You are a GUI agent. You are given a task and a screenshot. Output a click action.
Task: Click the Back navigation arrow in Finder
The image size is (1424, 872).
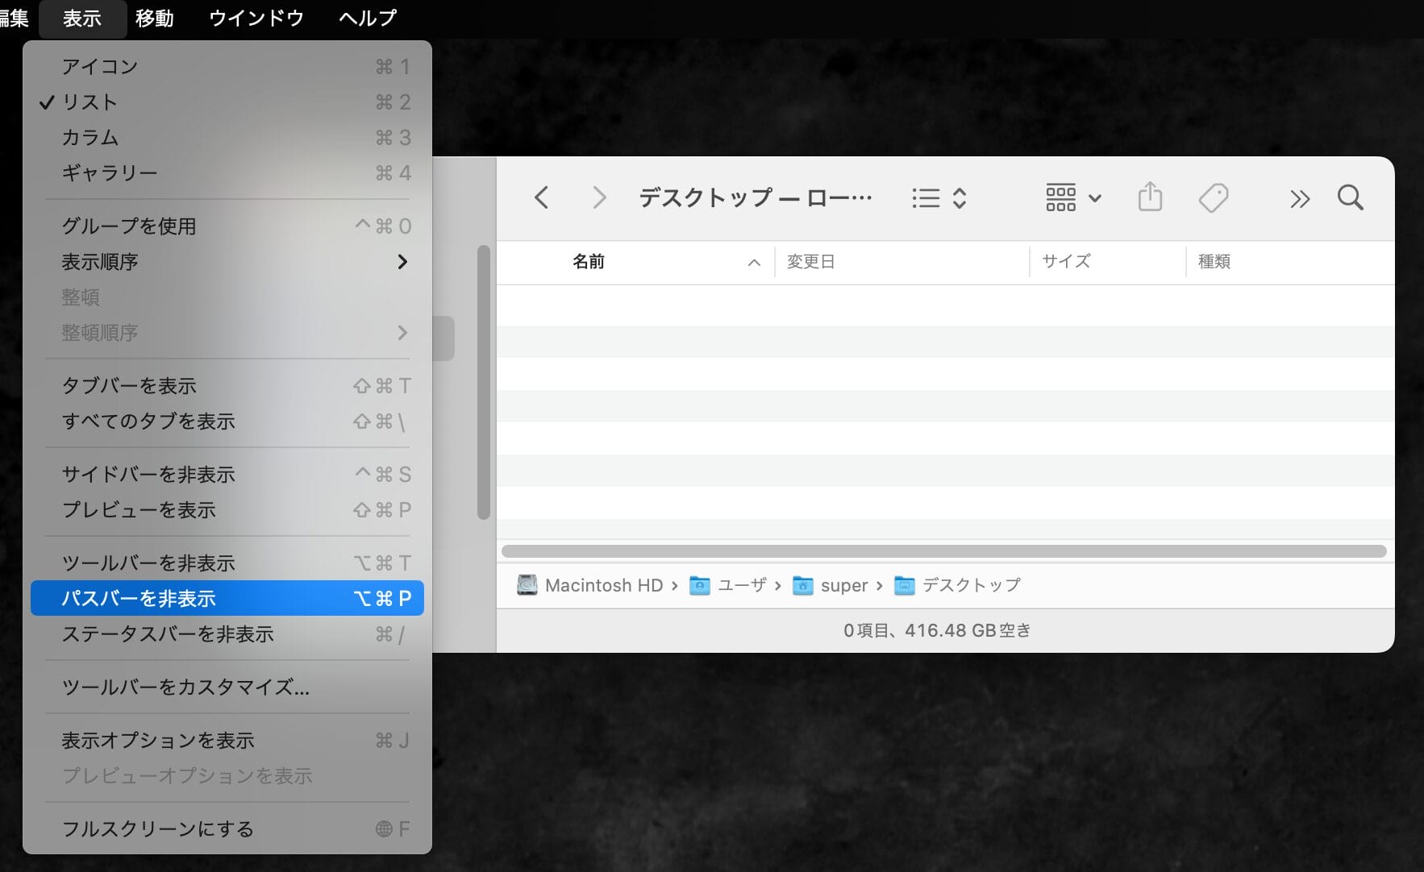pos(542,197)
